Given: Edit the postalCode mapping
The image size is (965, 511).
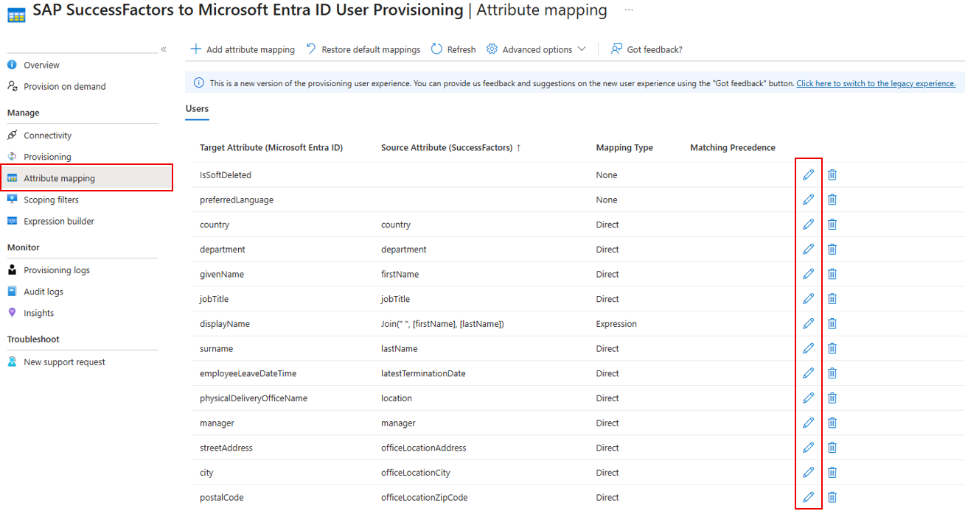Looking at the screenshot, I should tap(809, 497).
